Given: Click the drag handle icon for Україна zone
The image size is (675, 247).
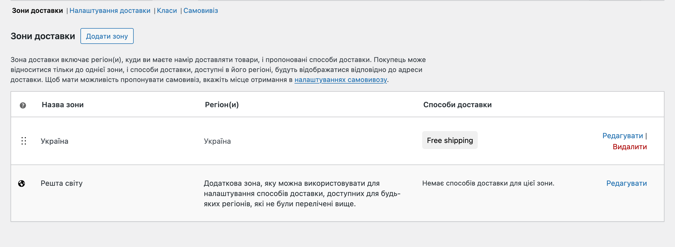Looking at the screenshot, I should [24, 141].
